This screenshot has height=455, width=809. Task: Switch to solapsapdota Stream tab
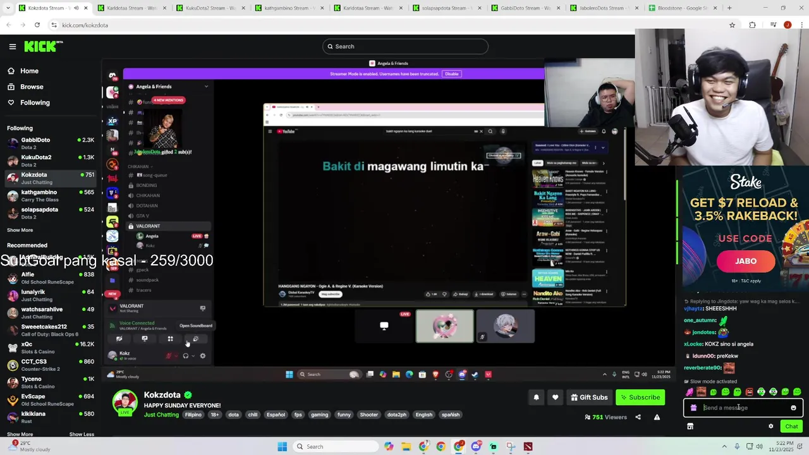pyautogui.click(x=446, y=8)
